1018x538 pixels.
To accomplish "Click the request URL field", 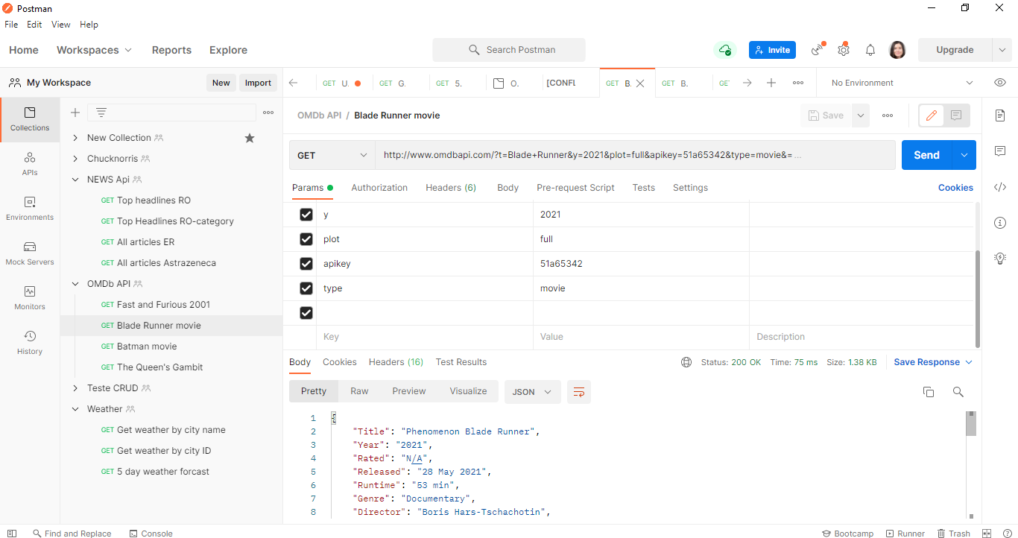I will pos(635,155).
